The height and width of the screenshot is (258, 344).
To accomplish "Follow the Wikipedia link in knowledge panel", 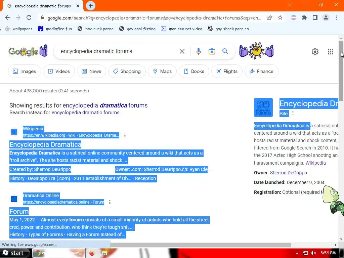I will [315, 163].
